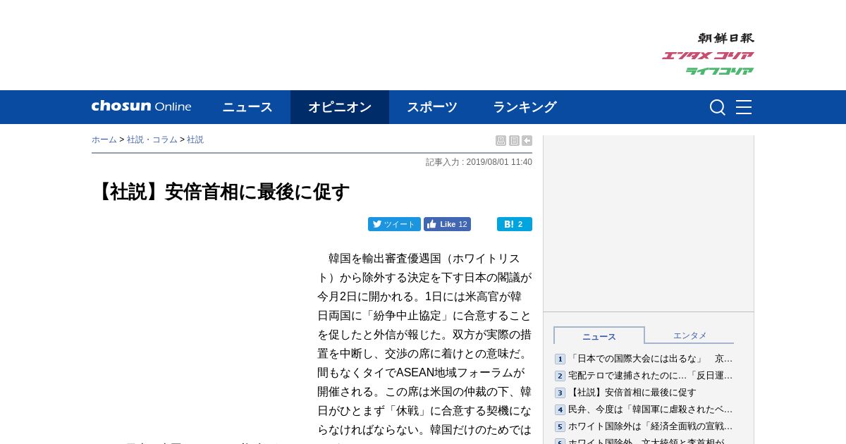
Task: Click ranking number 1 badge
Action: tap(560, 359)
